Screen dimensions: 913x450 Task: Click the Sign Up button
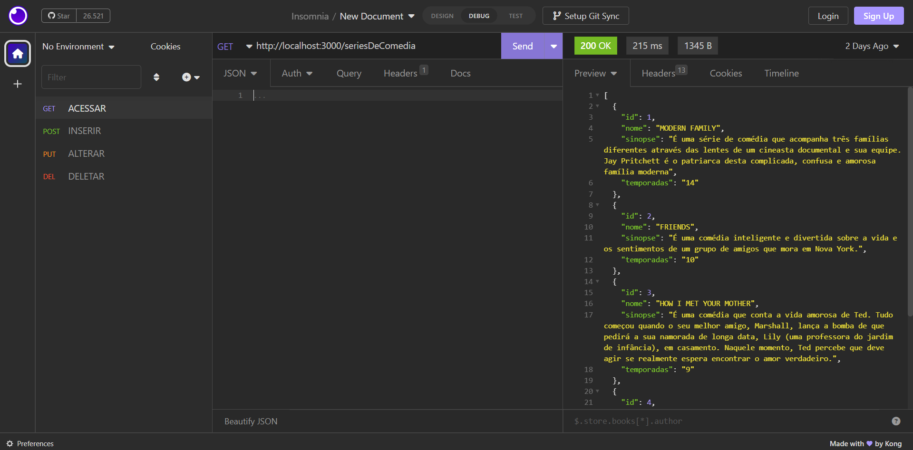tap(878, 15)
